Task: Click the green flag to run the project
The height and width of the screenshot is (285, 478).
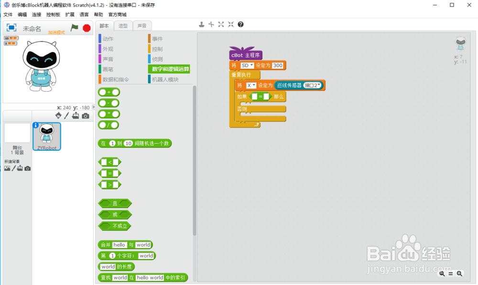Action: [x=74, y=28]
